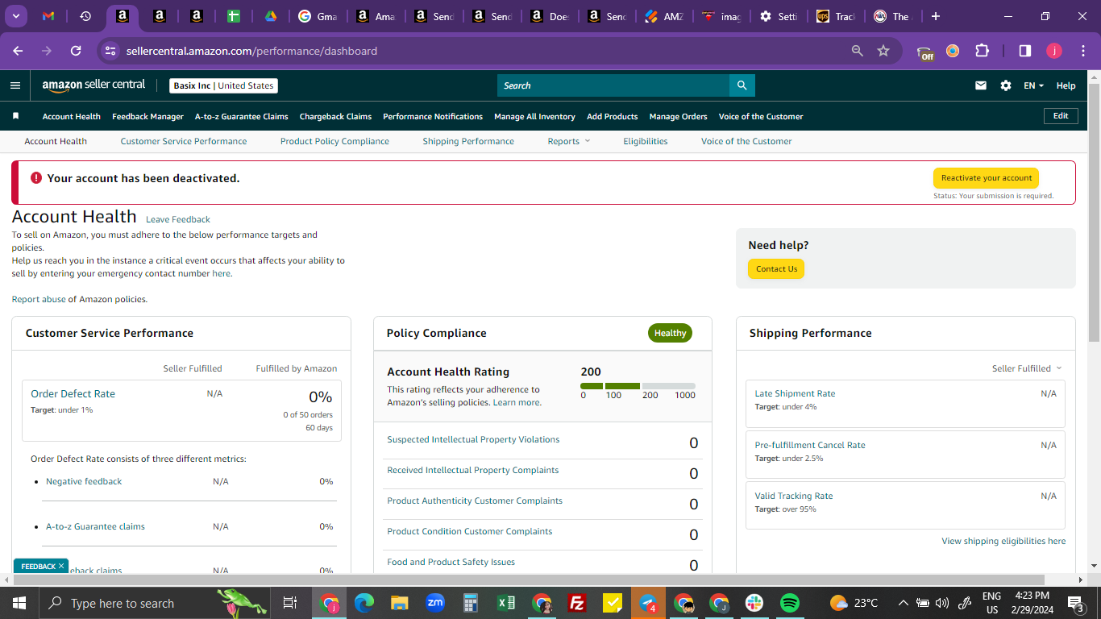Open the Chrome tab search dropdown arrow
1101x619 pixels.
tap(15, 16)
